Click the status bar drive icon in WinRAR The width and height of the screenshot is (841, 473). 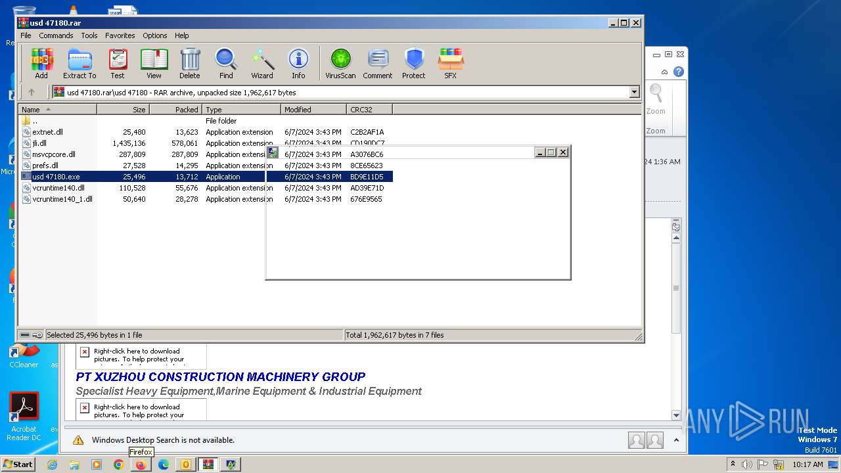[x=25, y=335]
